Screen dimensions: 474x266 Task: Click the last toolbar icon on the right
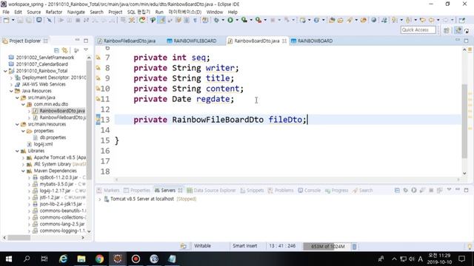pyautogui.click(x=461, y=20)
